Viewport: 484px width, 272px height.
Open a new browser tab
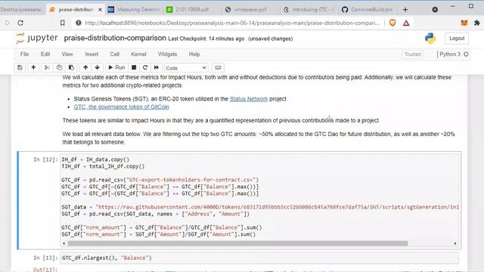[405, 10]
